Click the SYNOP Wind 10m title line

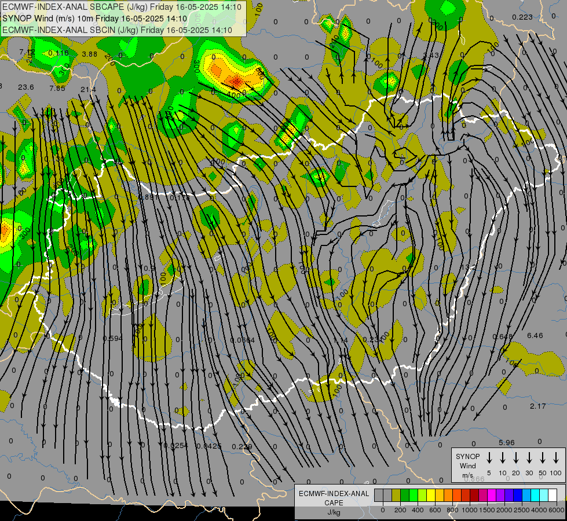tap(94, 19)
